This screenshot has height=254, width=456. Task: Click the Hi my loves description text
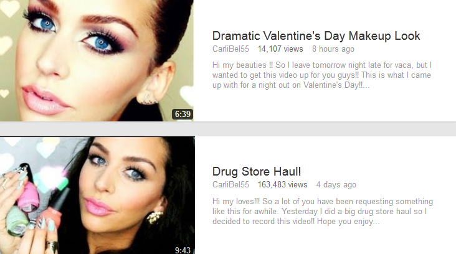(323, 211)
